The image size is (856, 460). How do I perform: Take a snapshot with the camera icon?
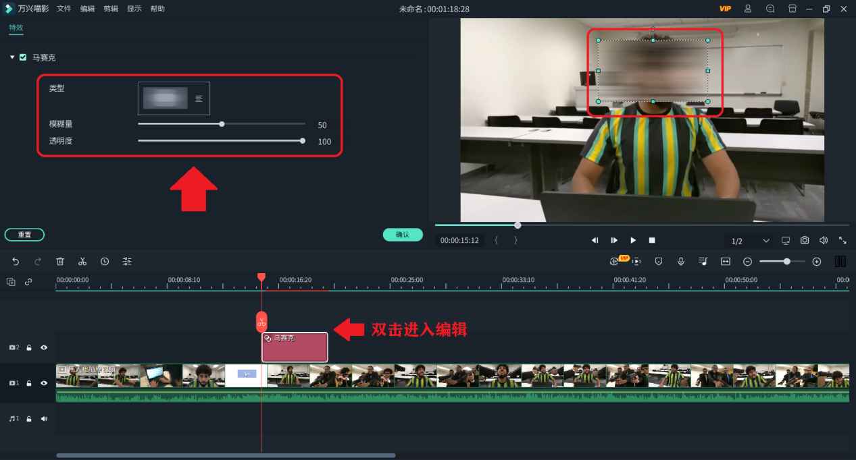click(805, 241)
